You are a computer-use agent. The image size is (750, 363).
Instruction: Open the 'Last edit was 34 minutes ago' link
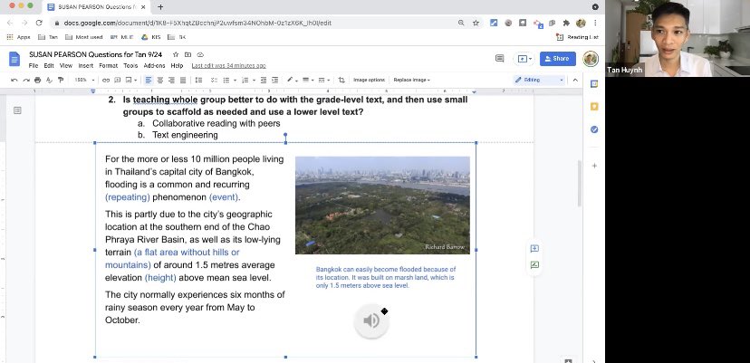(x=228, y=65)
